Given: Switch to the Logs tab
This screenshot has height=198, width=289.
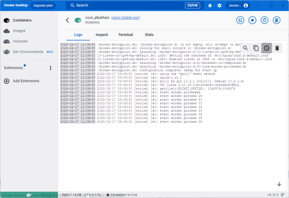Looking at the screenshot, I should click(78, 35).
